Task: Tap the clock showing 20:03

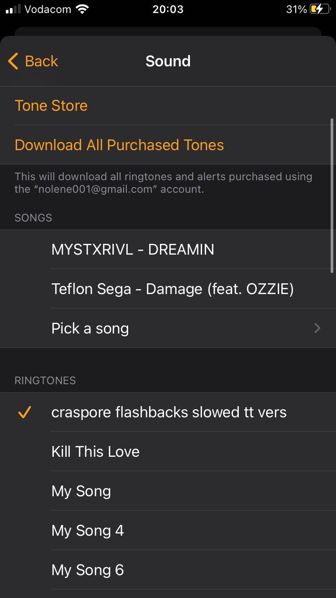Action: 168,9
